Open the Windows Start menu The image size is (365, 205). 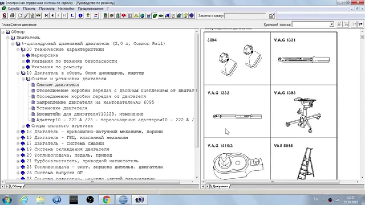pos(7,199)
